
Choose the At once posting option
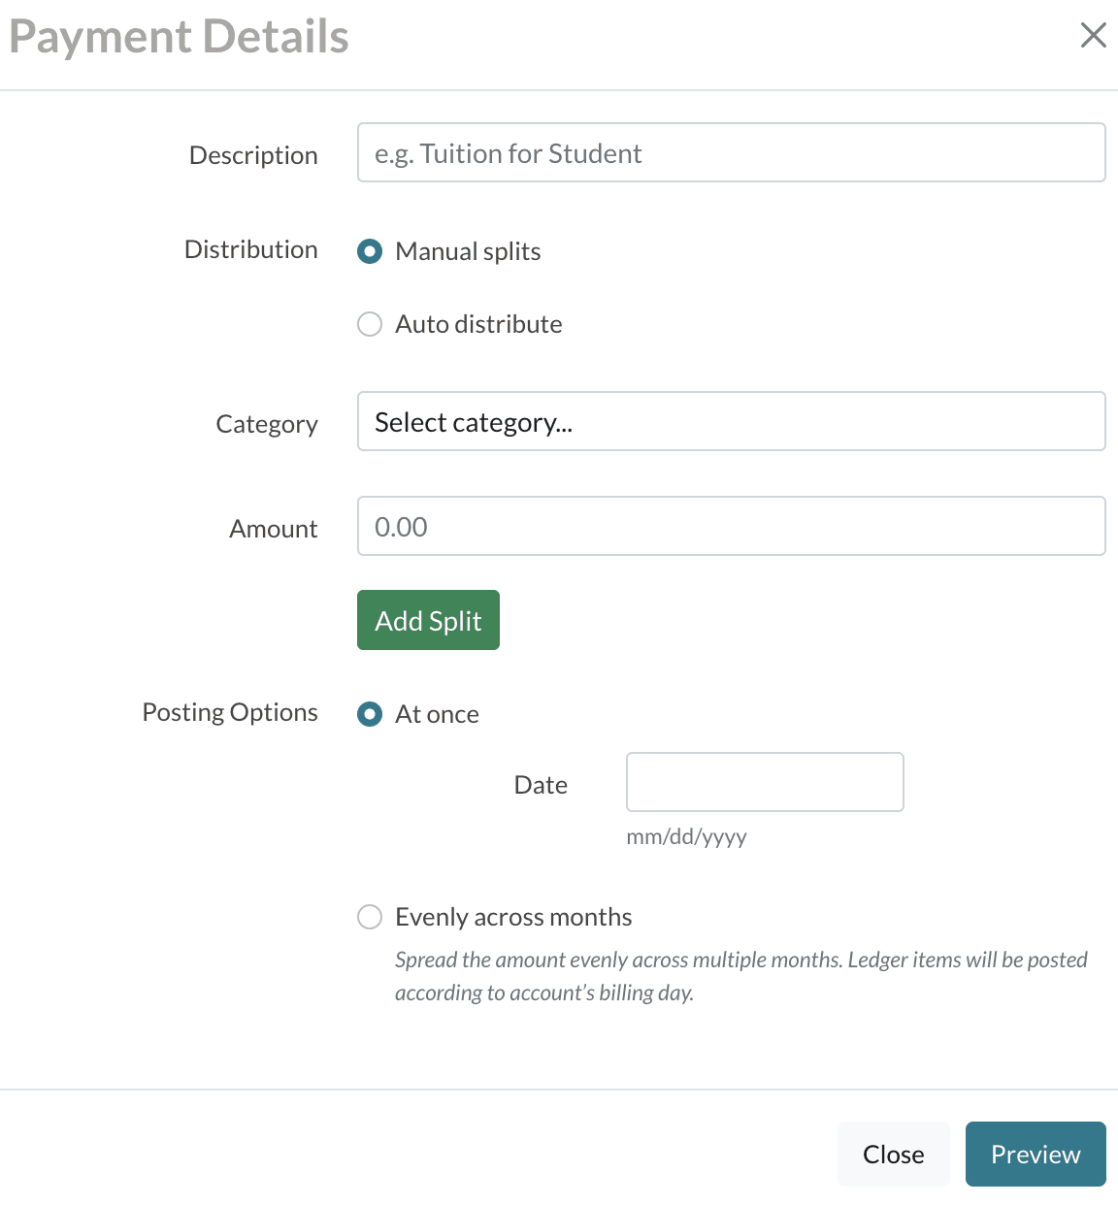370,714
